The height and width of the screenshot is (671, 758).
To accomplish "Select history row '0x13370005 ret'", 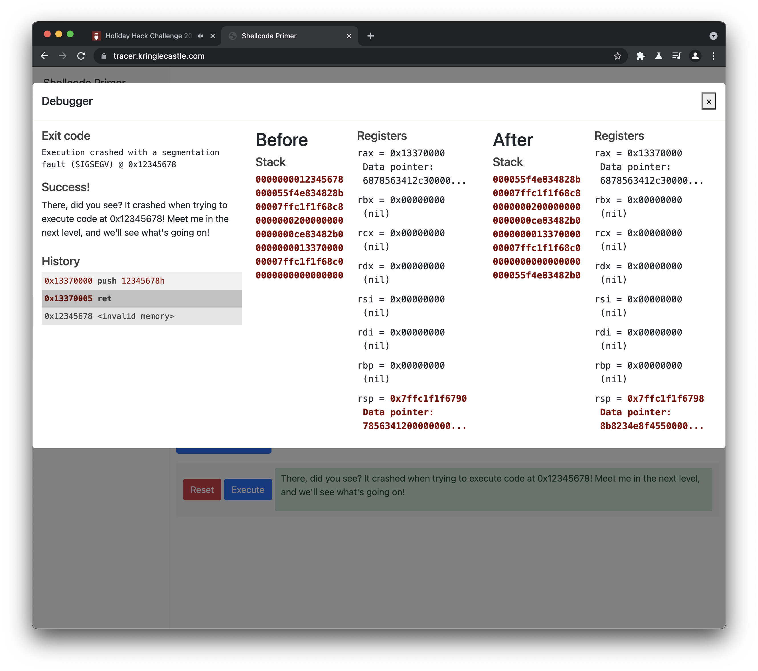I will pyautogui.click(x=142, y=299).
